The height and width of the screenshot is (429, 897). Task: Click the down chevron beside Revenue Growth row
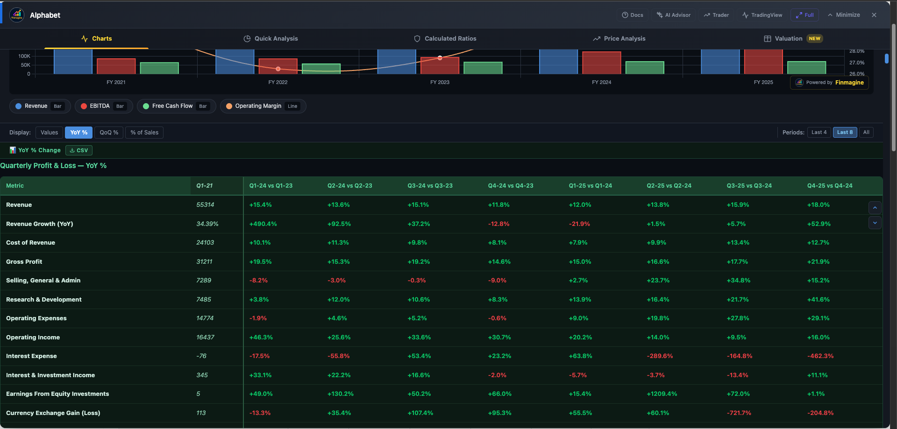[x=875, y=223]
